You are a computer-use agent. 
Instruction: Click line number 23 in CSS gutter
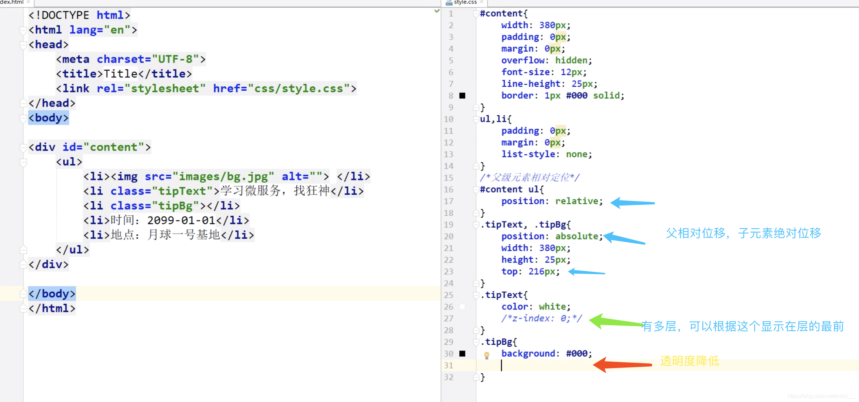coord(448,272)
